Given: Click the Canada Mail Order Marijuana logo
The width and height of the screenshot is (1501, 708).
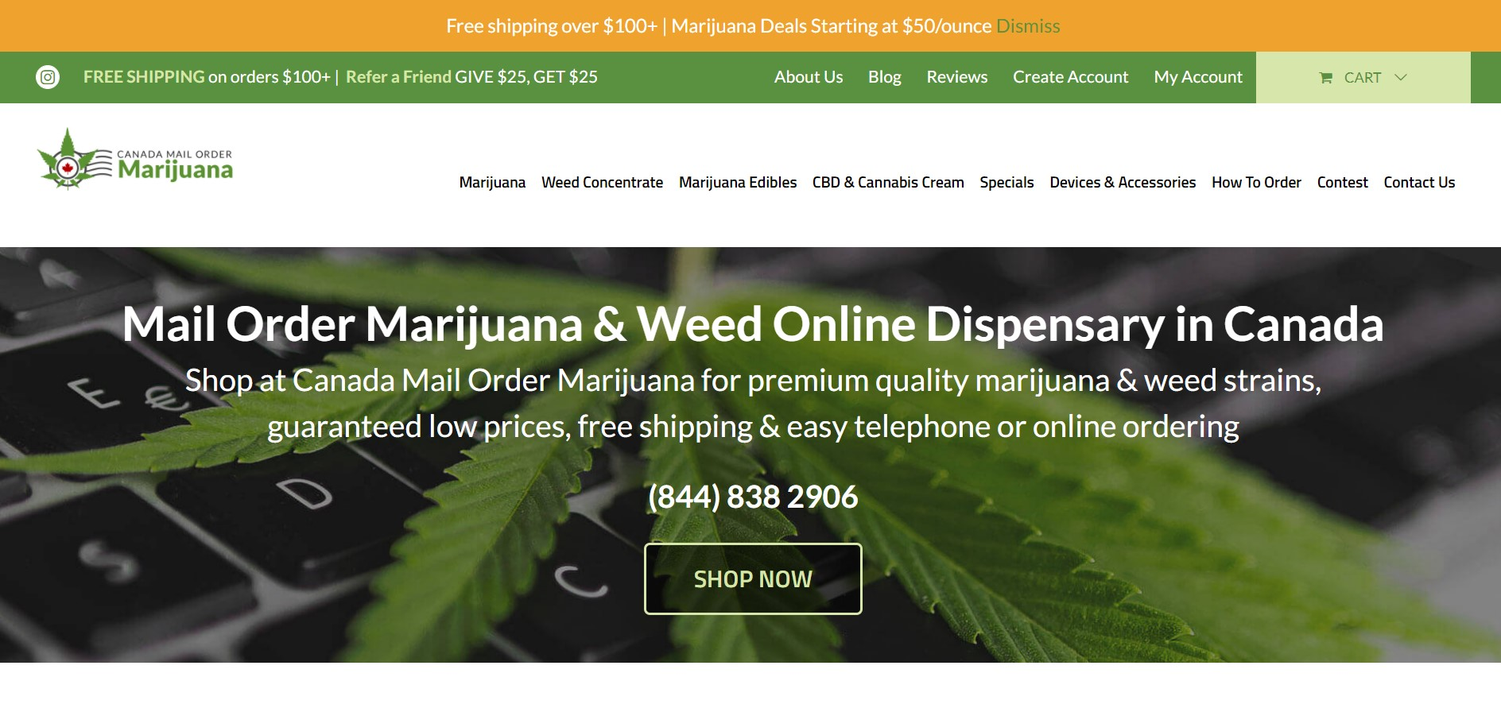Looking at the screenshot, I should point(135,159).
